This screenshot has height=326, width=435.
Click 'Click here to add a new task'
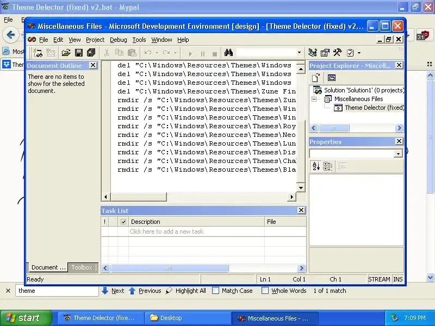click(x=166, y=231)
